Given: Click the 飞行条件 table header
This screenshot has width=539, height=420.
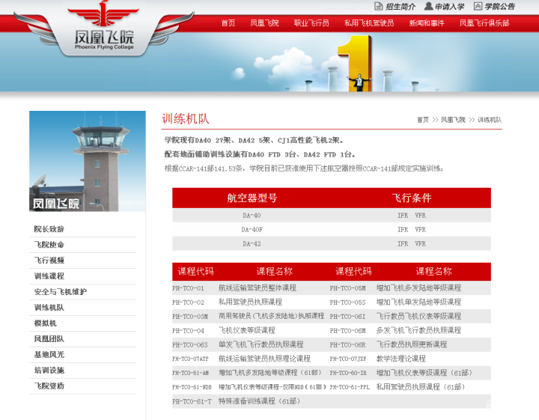Looking at the screenshot, I should 412,198.
